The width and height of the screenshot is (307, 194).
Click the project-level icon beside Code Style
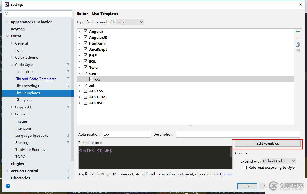(x=68, y=65)
